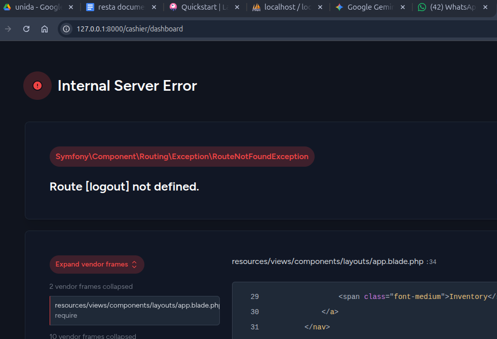The width and height of the screenshot is (497, 339).
Task: Close the resta document tab
Action: coord(154,8)
